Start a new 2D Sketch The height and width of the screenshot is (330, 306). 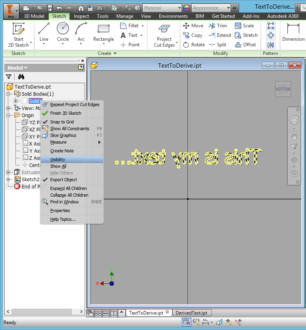click(x=19, y=35)
